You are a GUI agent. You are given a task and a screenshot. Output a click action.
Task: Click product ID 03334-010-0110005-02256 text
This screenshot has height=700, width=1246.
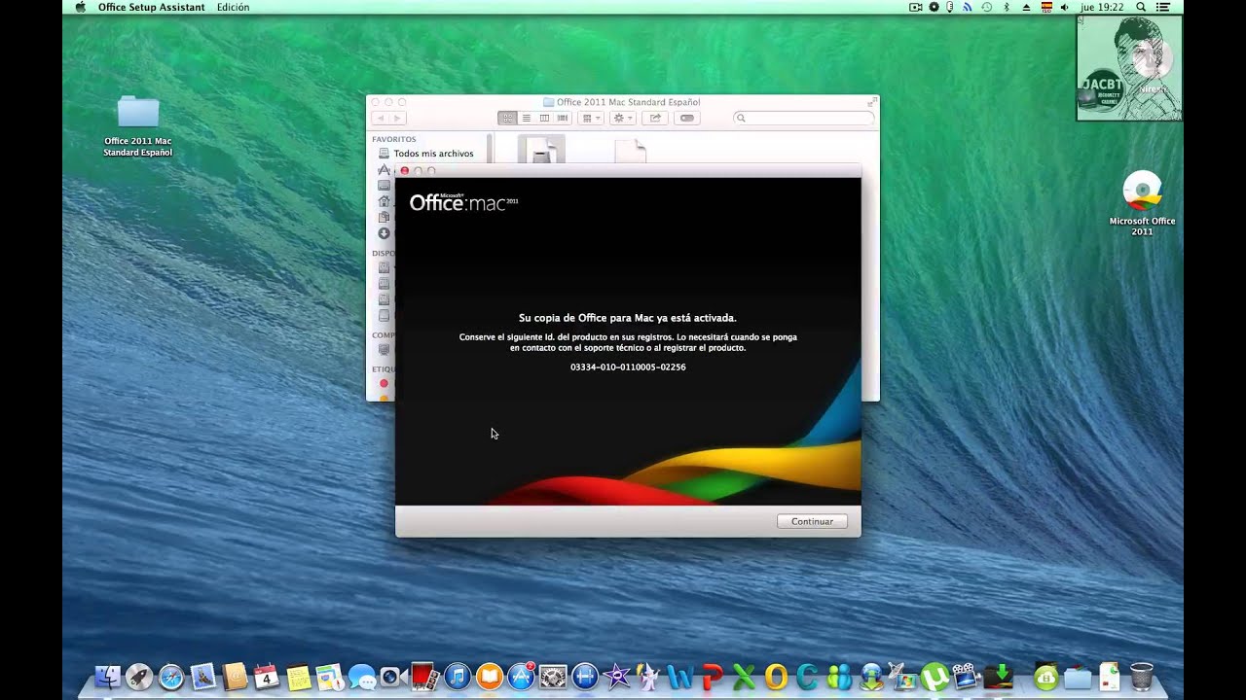pyautogui.click(x=628, y=367)
